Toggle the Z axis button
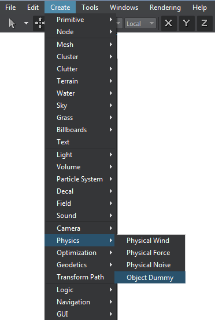The width and height of the screenshot is (215, 320). tap(204, 23)
